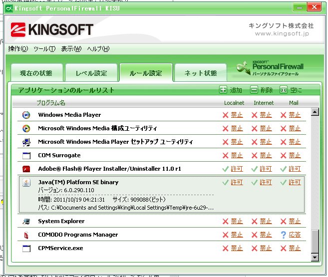Click the Internet column header
This screenshot has height=277, width=328.
coord(264,103)
